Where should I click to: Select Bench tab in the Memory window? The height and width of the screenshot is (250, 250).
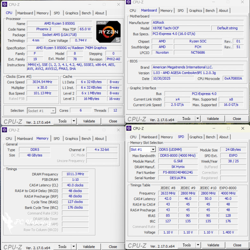(86, 138)
